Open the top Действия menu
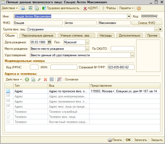 (x=9, y=8)
